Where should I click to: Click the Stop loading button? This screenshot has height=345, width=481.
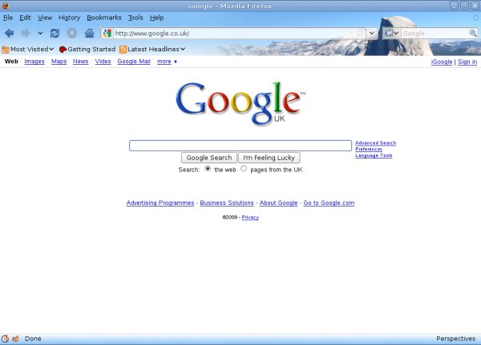point(72,33)
